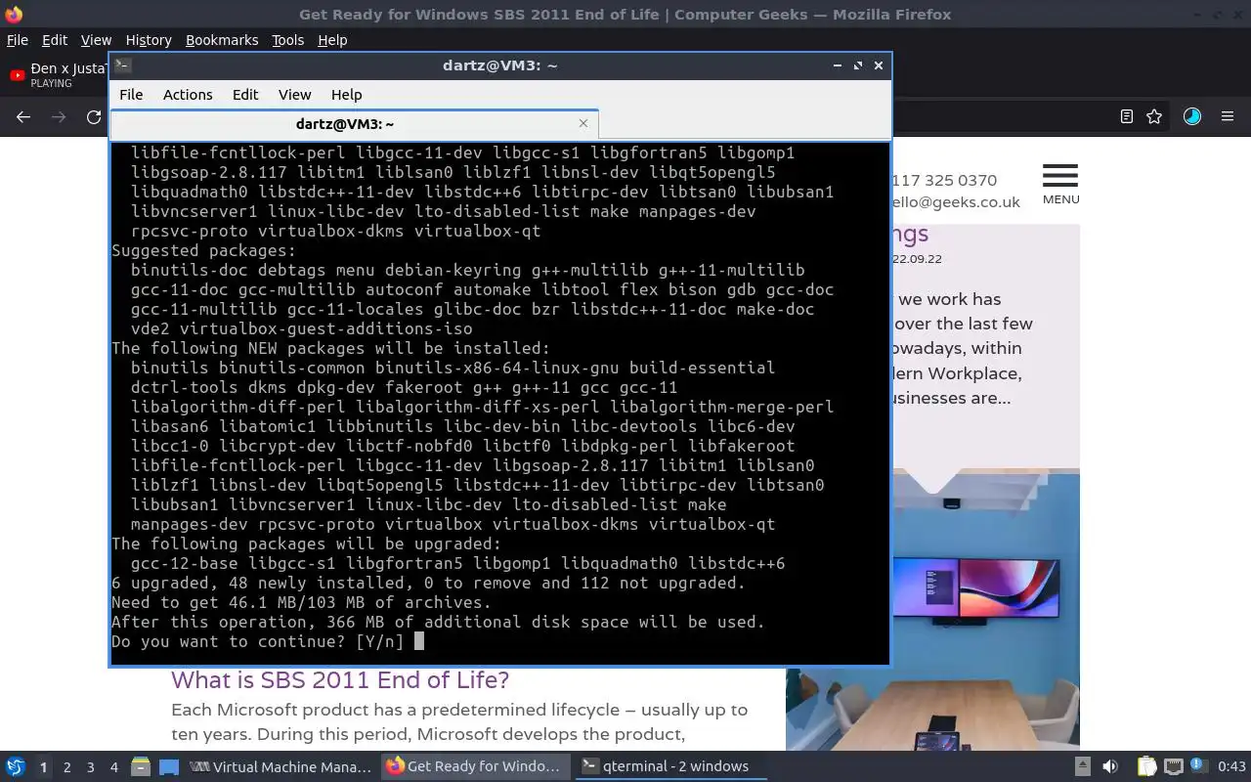Select the dartz@VM3: ~ terminal tab
The height and width of the screenshot is (782, 1251).
[344, 124]
